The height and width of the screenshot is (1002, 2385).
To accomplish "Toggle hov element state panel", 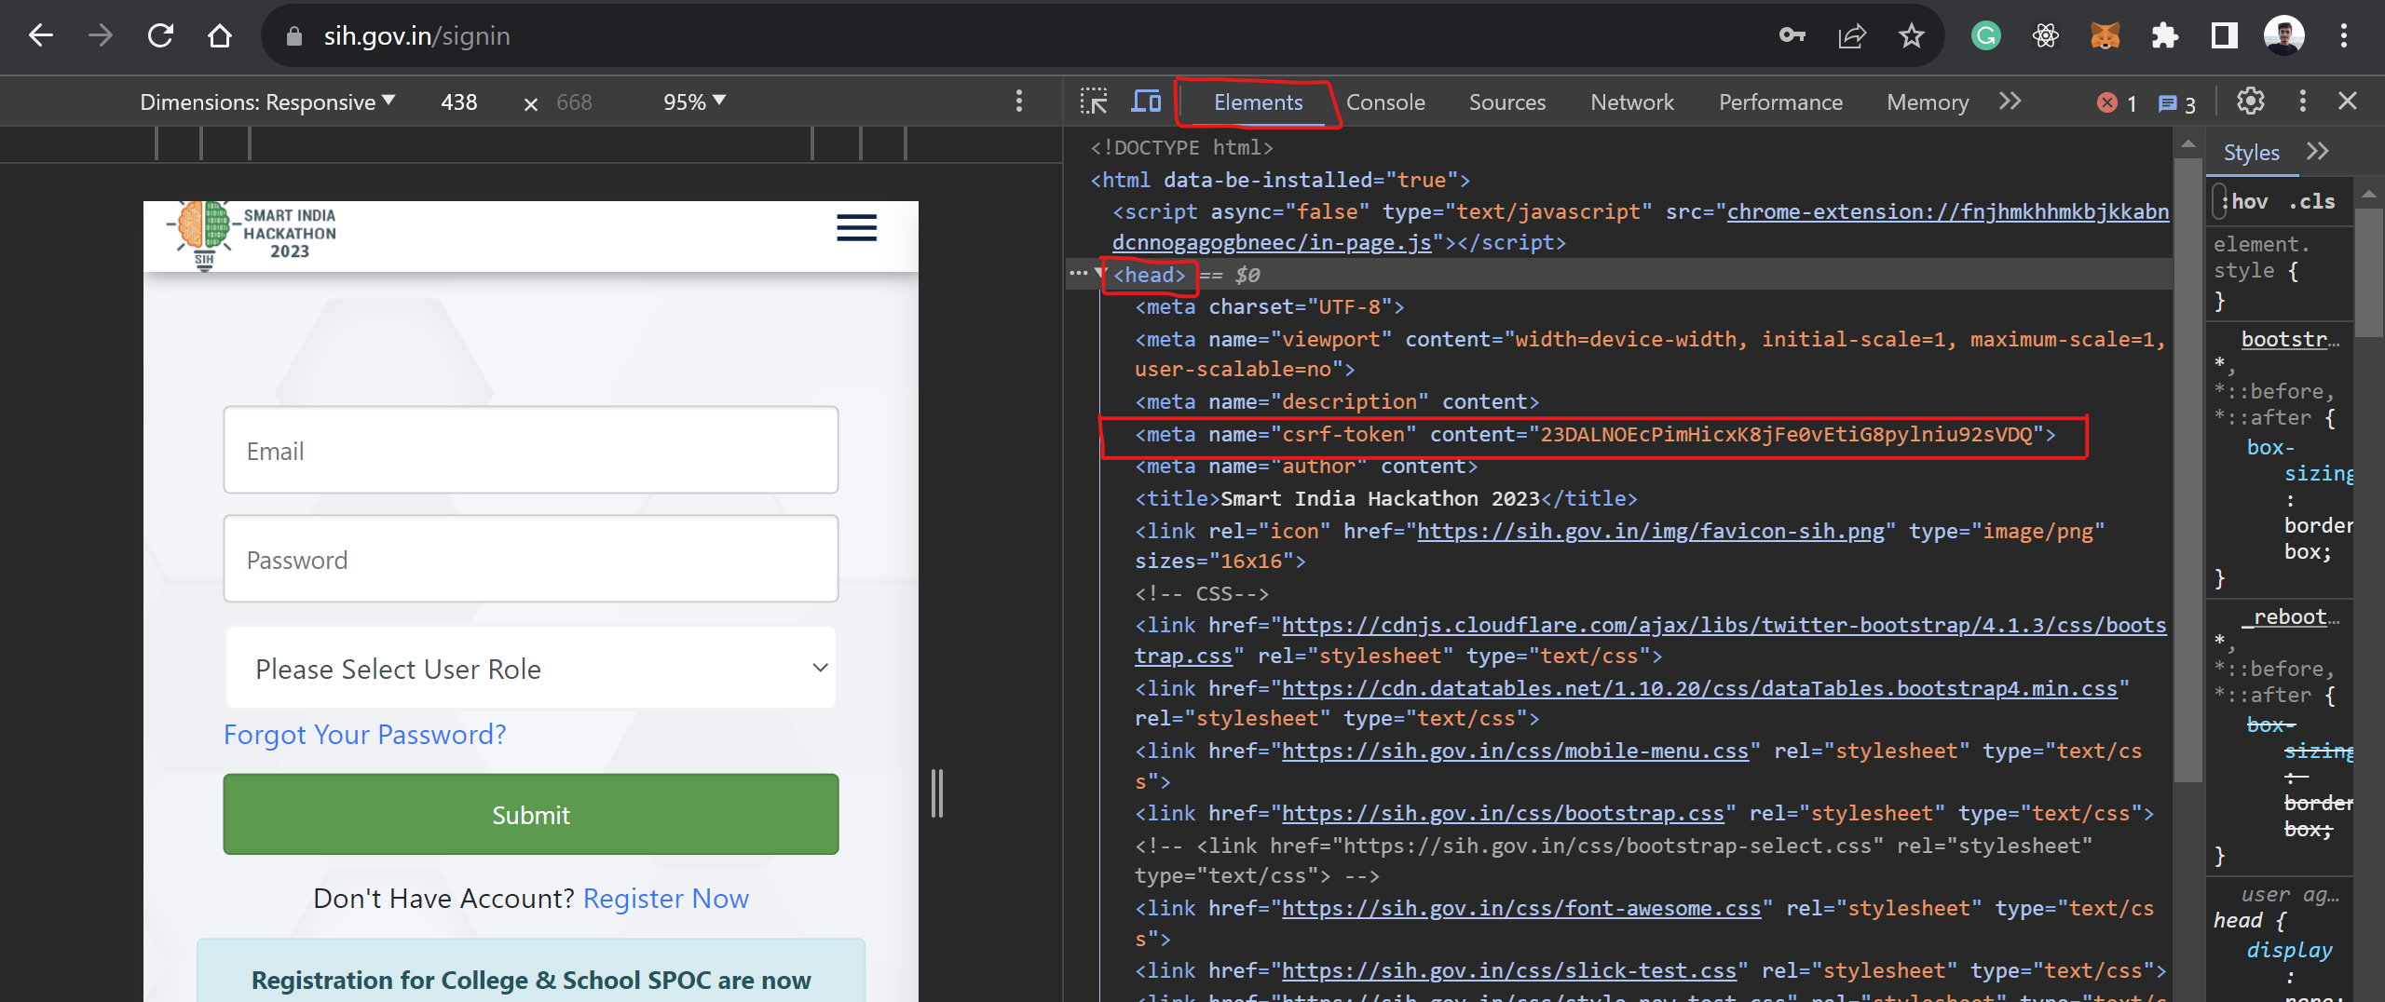I will [2249, 202].
